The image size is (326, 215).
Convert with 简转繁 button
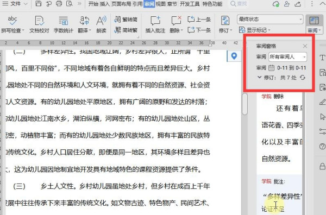click(126, 30)
